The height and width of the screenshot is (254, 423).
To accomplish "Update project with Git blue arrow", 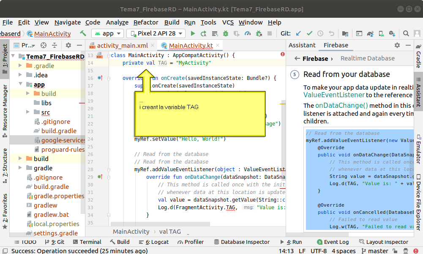I will (298, 33).
